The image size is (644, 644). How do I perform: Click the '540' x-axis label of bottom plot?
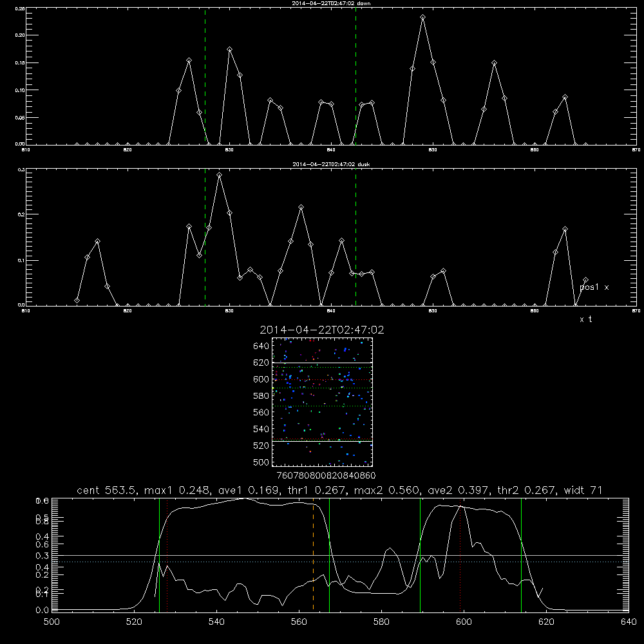point(216,622)
